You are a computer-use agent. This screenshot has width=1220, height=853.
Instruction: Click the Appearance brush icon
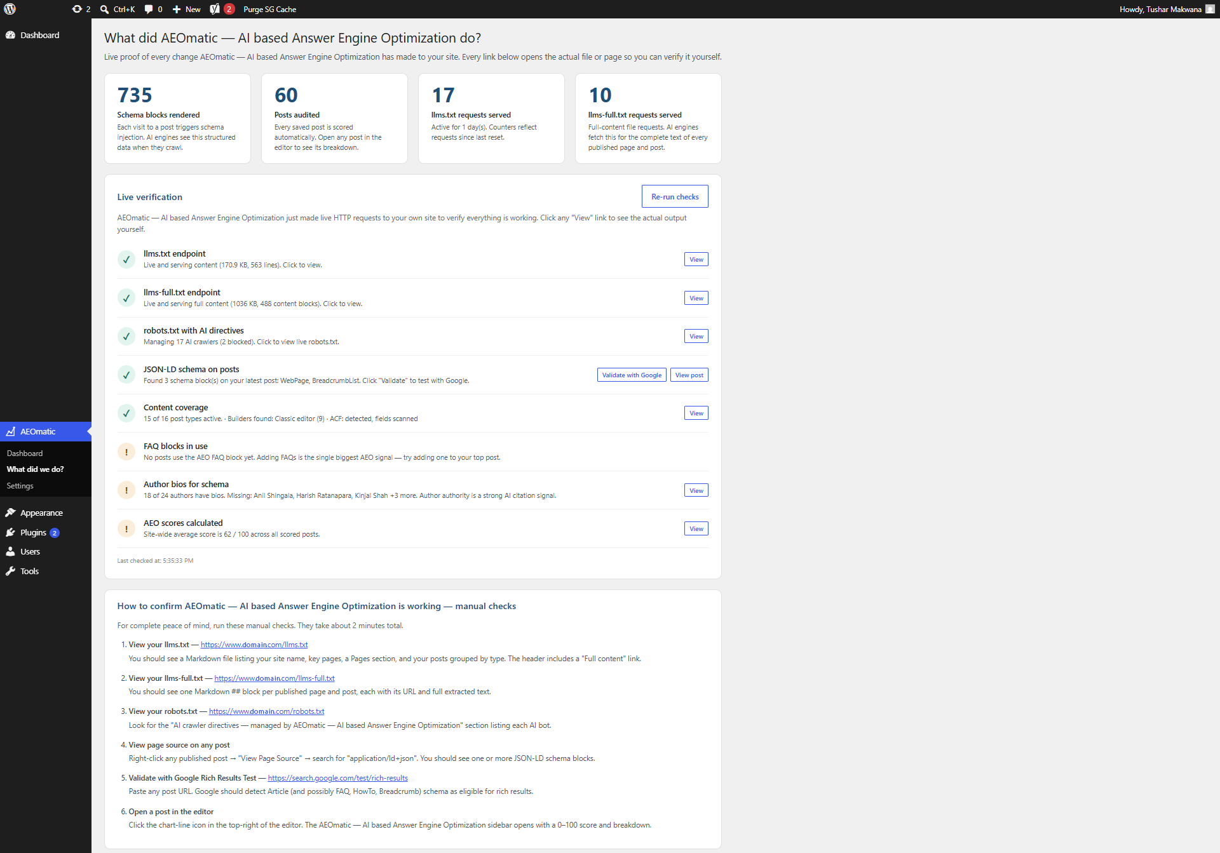(10, 513)
